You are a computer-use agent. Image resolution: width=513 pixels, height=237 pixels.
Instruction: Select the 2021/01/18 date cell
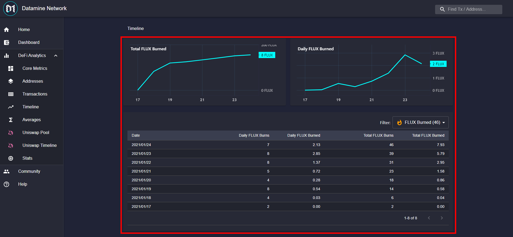coord(141,198)
